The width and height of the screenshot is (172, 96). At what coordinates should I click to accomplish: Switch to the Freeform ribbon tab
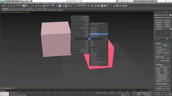pyautogui.click(x=13, y=8)
